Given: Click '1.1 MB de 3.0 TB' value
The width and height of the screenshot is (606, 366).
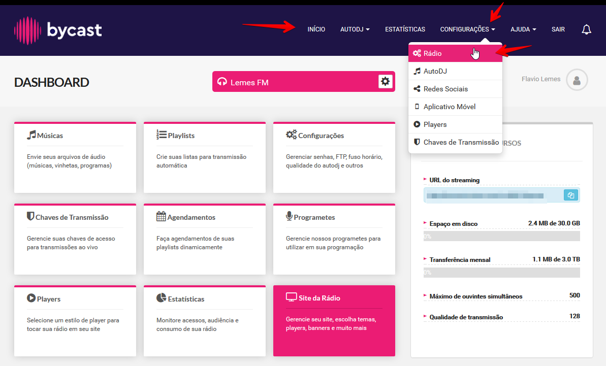Looking at the screenshot, I should [556, 259].
